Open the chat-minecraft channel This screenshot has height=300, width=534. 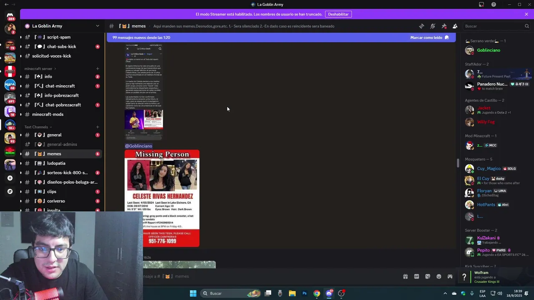(62, 86)
